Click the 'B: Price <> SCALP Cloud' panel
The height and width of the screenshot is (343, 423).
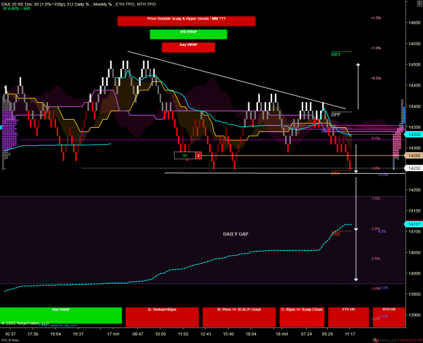click(240, 317)
